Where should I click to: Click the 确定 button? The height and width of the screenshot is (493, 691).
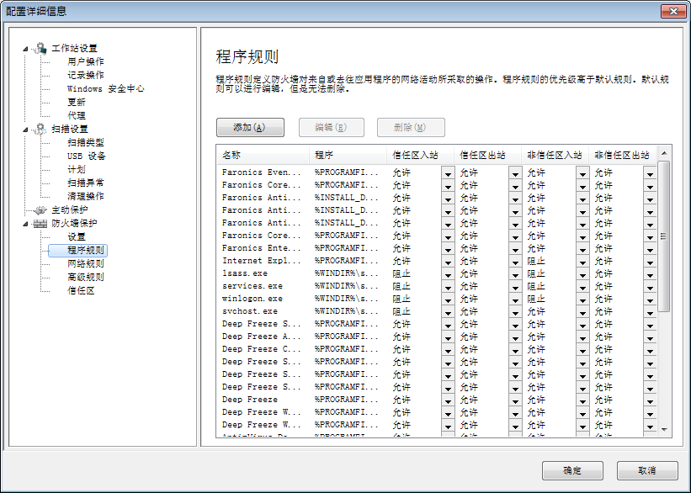coord(572,470)
